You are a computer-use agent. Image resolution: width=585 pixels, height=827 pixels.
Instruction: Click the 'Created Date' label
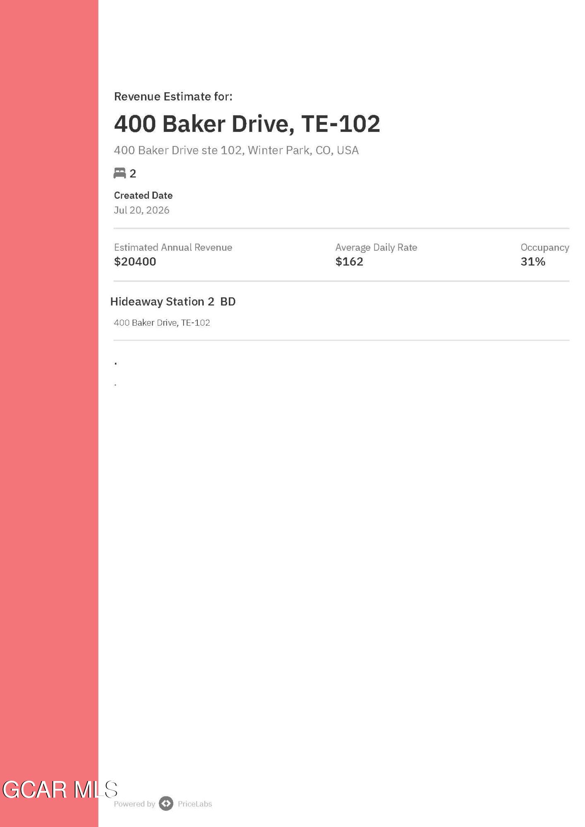pyautogui.click(x=143, y=195)
